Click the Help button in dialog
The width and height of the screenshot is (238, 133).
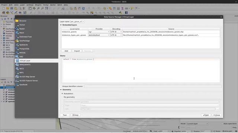pyautogui.click(x=75, y=115)
